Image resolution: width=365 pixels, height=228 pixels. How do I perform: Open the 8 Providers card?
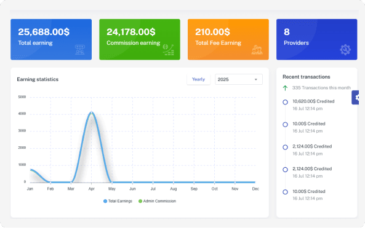(x=316, y=39)
